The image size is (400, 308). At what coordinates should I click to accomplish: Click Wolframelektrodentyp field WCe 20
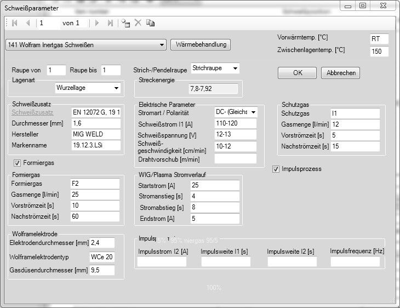pos(102,257)
